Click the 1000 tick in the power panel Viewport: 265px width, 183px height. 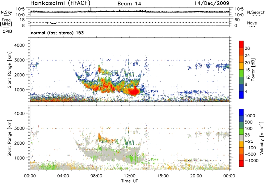pyautogui.click(x=19, y=90)
